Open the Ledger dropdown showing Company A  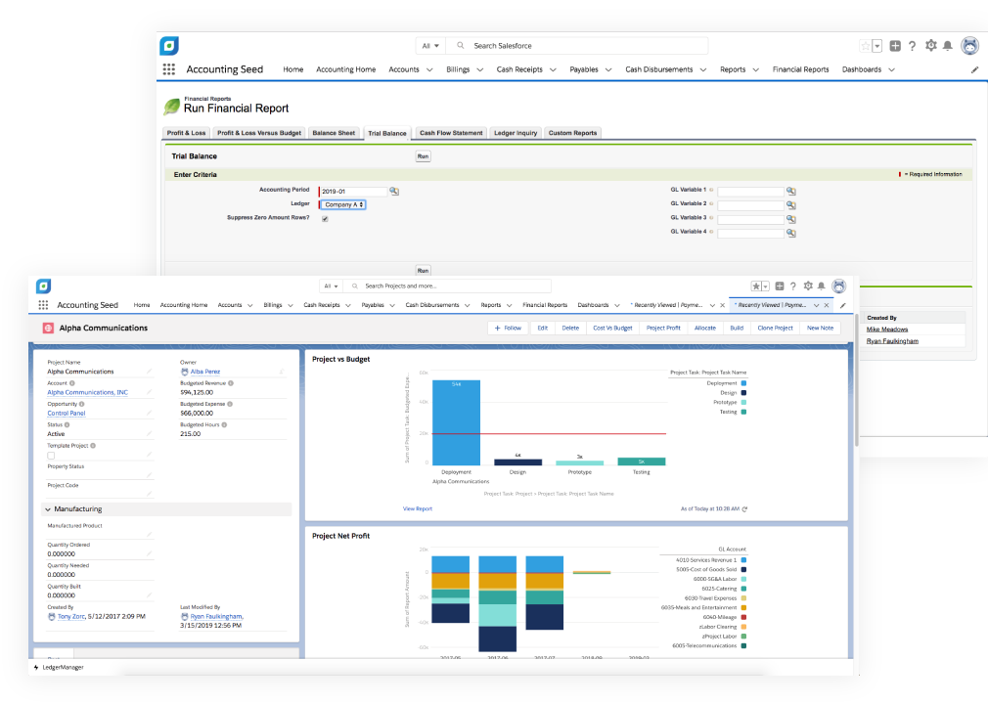pos(343,204)
